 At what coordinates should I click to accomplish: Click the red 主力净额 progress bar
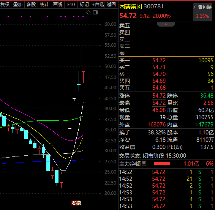click(162, 164)
